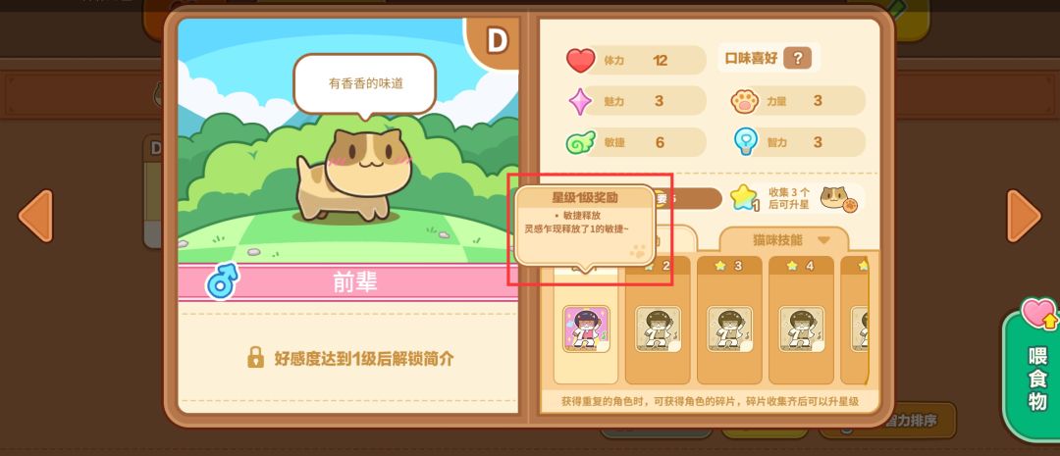Tap the star level 1 icon
Image resolution: width=1060 pixels, height=456 pixels.
click(744, 198)
